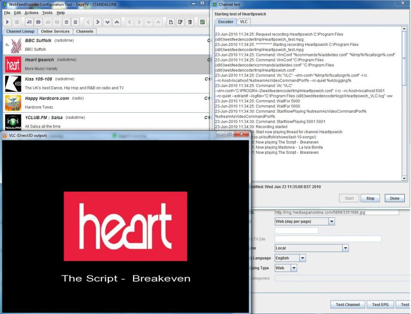Switch to the Online Services tab

coord(55,31)
